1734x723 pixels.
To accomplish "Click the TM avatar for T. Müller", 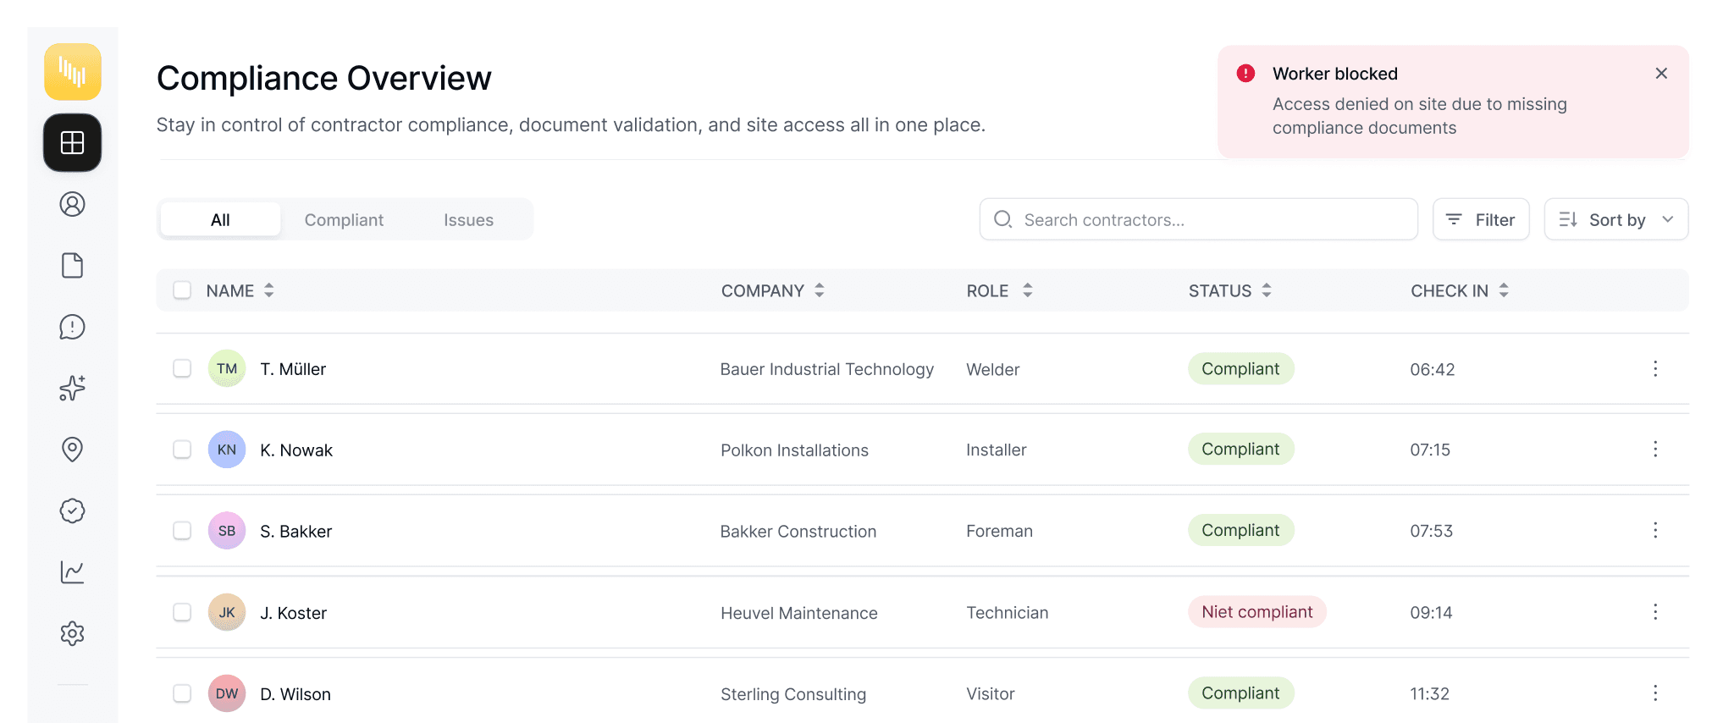I will [x=227, y=368].
